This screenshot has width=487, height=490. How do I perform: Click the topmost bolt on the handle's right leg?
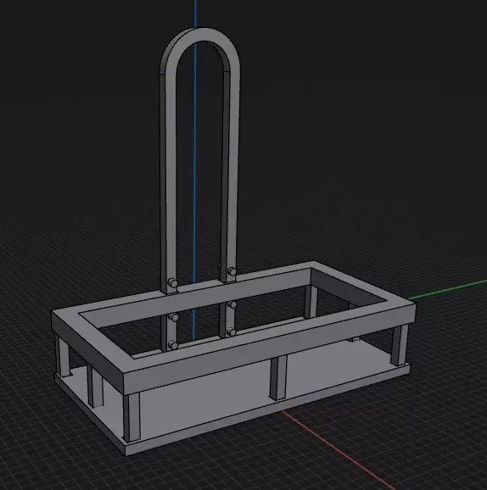pyautogui.click(x=232, y=271)
